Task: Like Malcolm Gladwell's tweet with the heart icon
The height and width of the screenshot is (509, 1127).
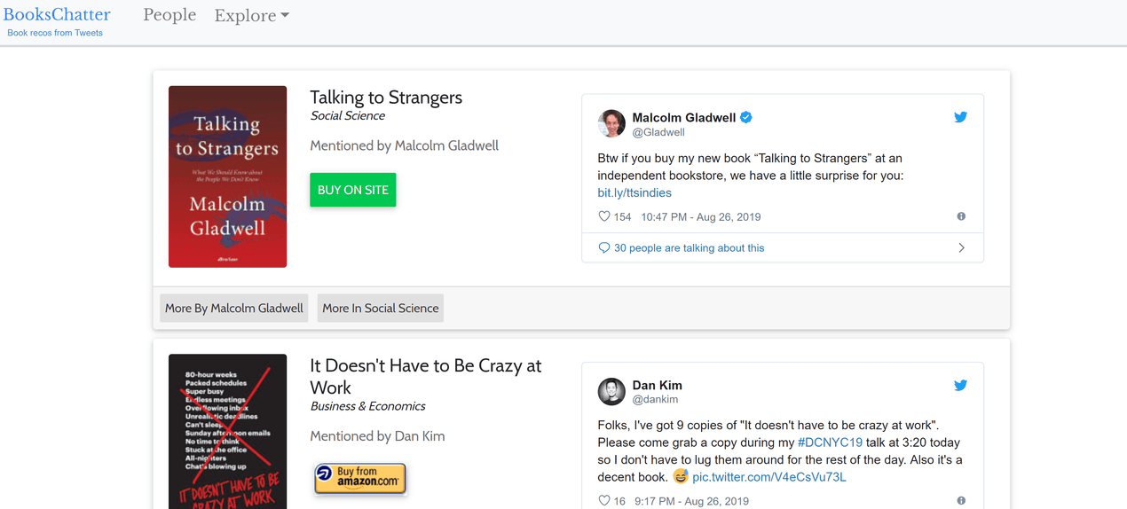Action: 604,216
